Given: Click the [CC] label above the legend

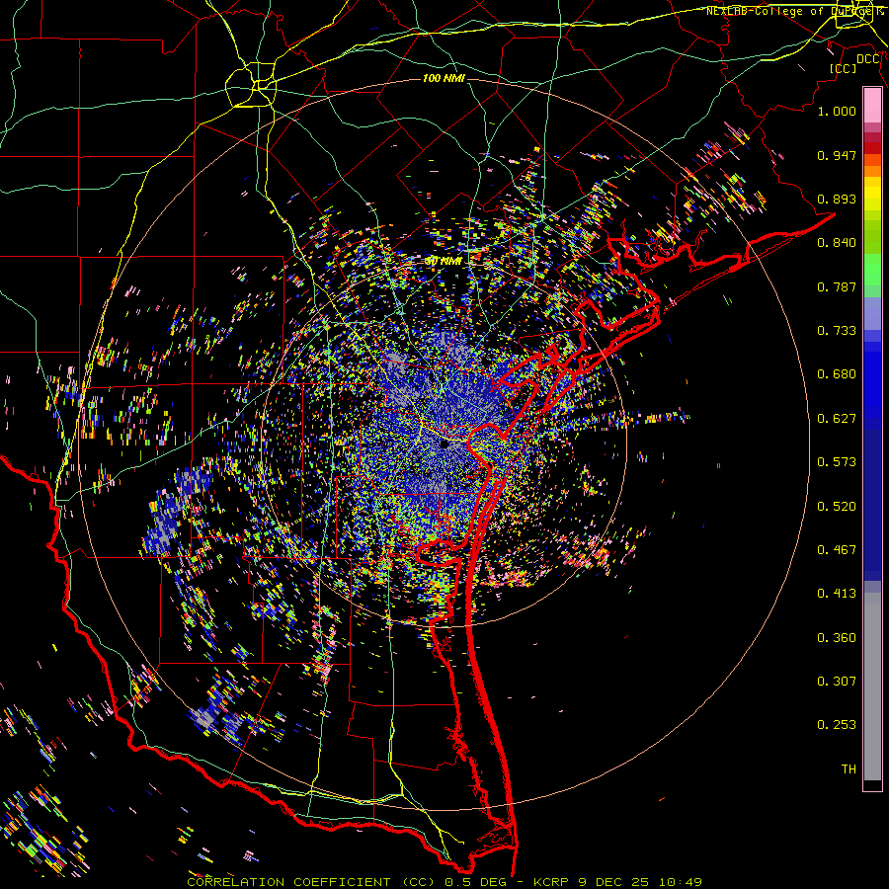Looking at the screenshot, I should 844,69.
